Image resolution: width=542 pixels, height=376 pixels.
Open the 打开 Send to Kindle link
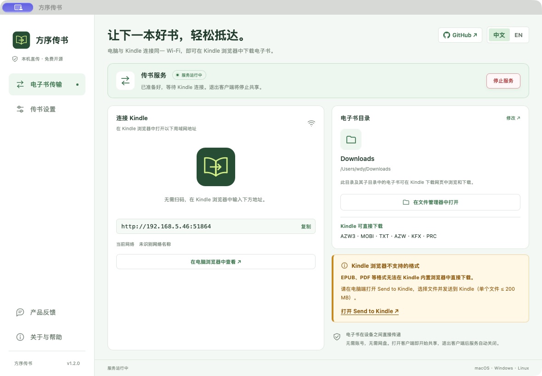pyautogui.click(x=370, y=311)
